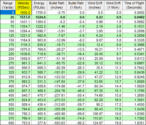The height and width of the screenshot is (125, 146).
Task: Click the Energy (Ft/Lbs) column header
Action: pos(39,5)
